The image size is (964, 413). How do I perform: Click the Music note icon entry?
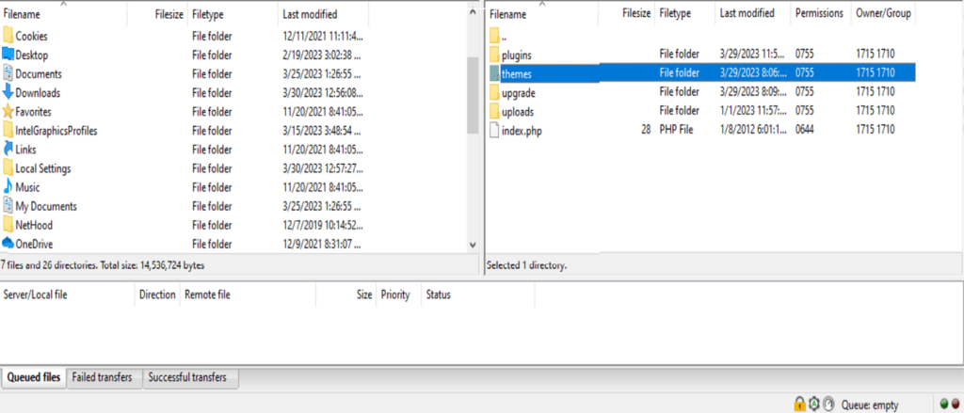[8, 187]
